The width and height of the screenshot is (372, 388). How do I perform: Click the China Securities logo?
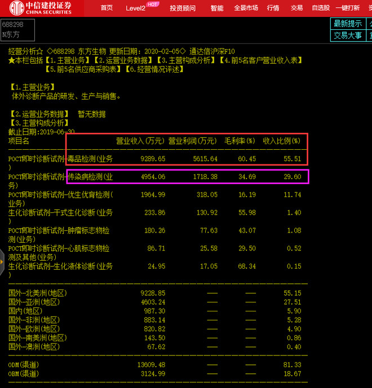point(41,8)
